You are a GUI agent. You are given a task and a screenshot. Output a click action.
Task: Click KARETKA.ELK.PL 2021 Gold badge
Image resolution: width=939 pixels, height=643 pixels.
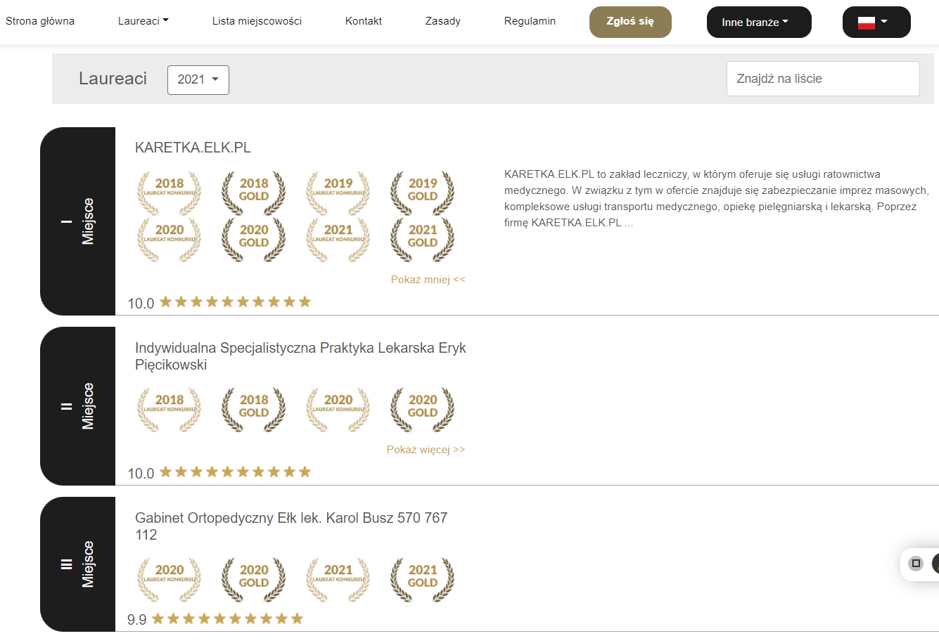(423, 239)
